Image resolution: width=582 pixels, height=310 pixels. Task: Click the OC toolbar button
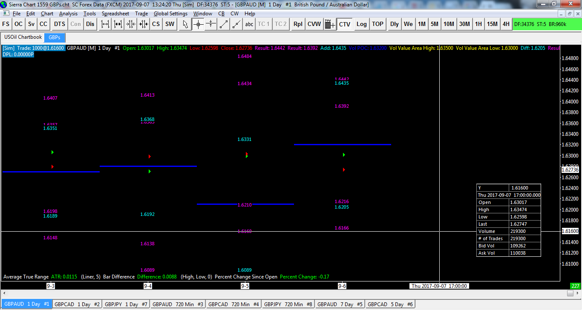click(19, 24)
